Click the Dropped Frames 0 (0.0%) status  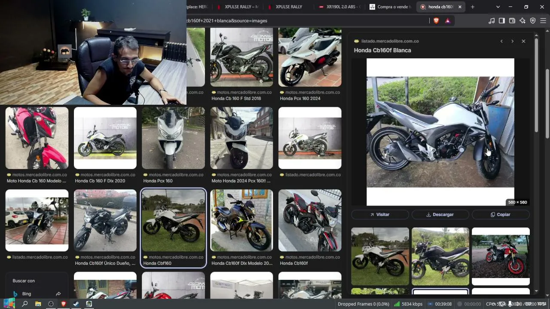tap(364, 304)
